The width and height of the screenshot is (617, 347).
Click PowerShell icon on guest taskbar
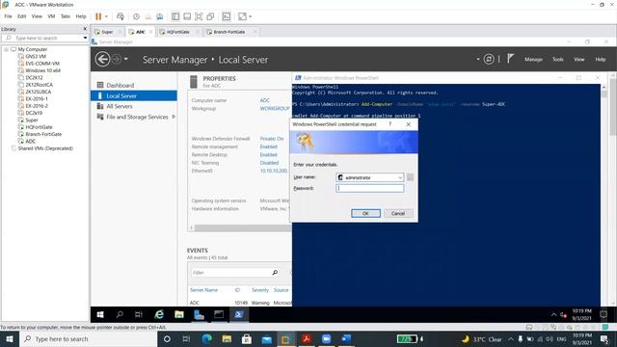click(238, 315)
